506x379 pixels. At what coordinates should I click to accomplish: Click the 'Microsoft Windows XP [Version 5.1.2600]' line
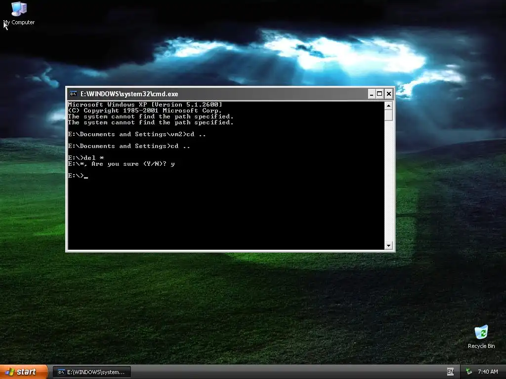click(x=145, y=105)
